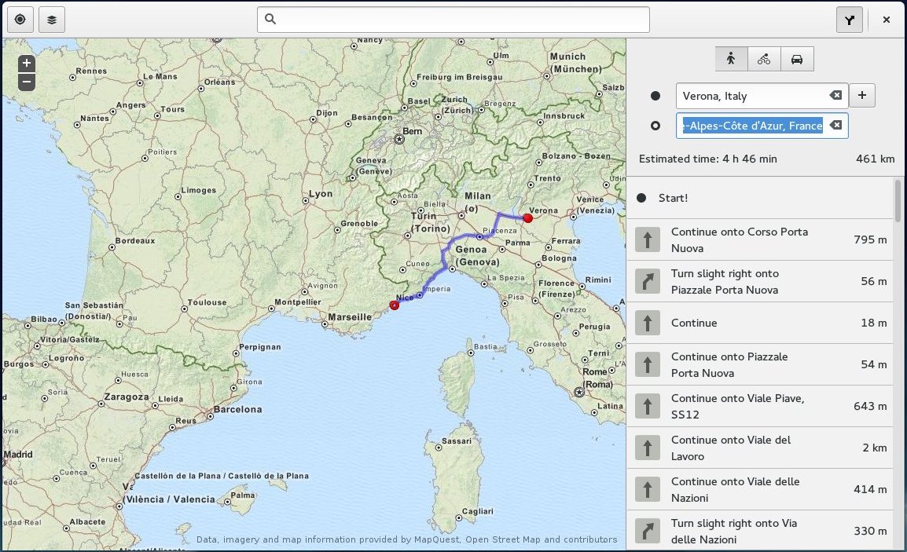Select the plain Continue 18 m step
This screenshot has height=552, width=907.
[759, 323]
